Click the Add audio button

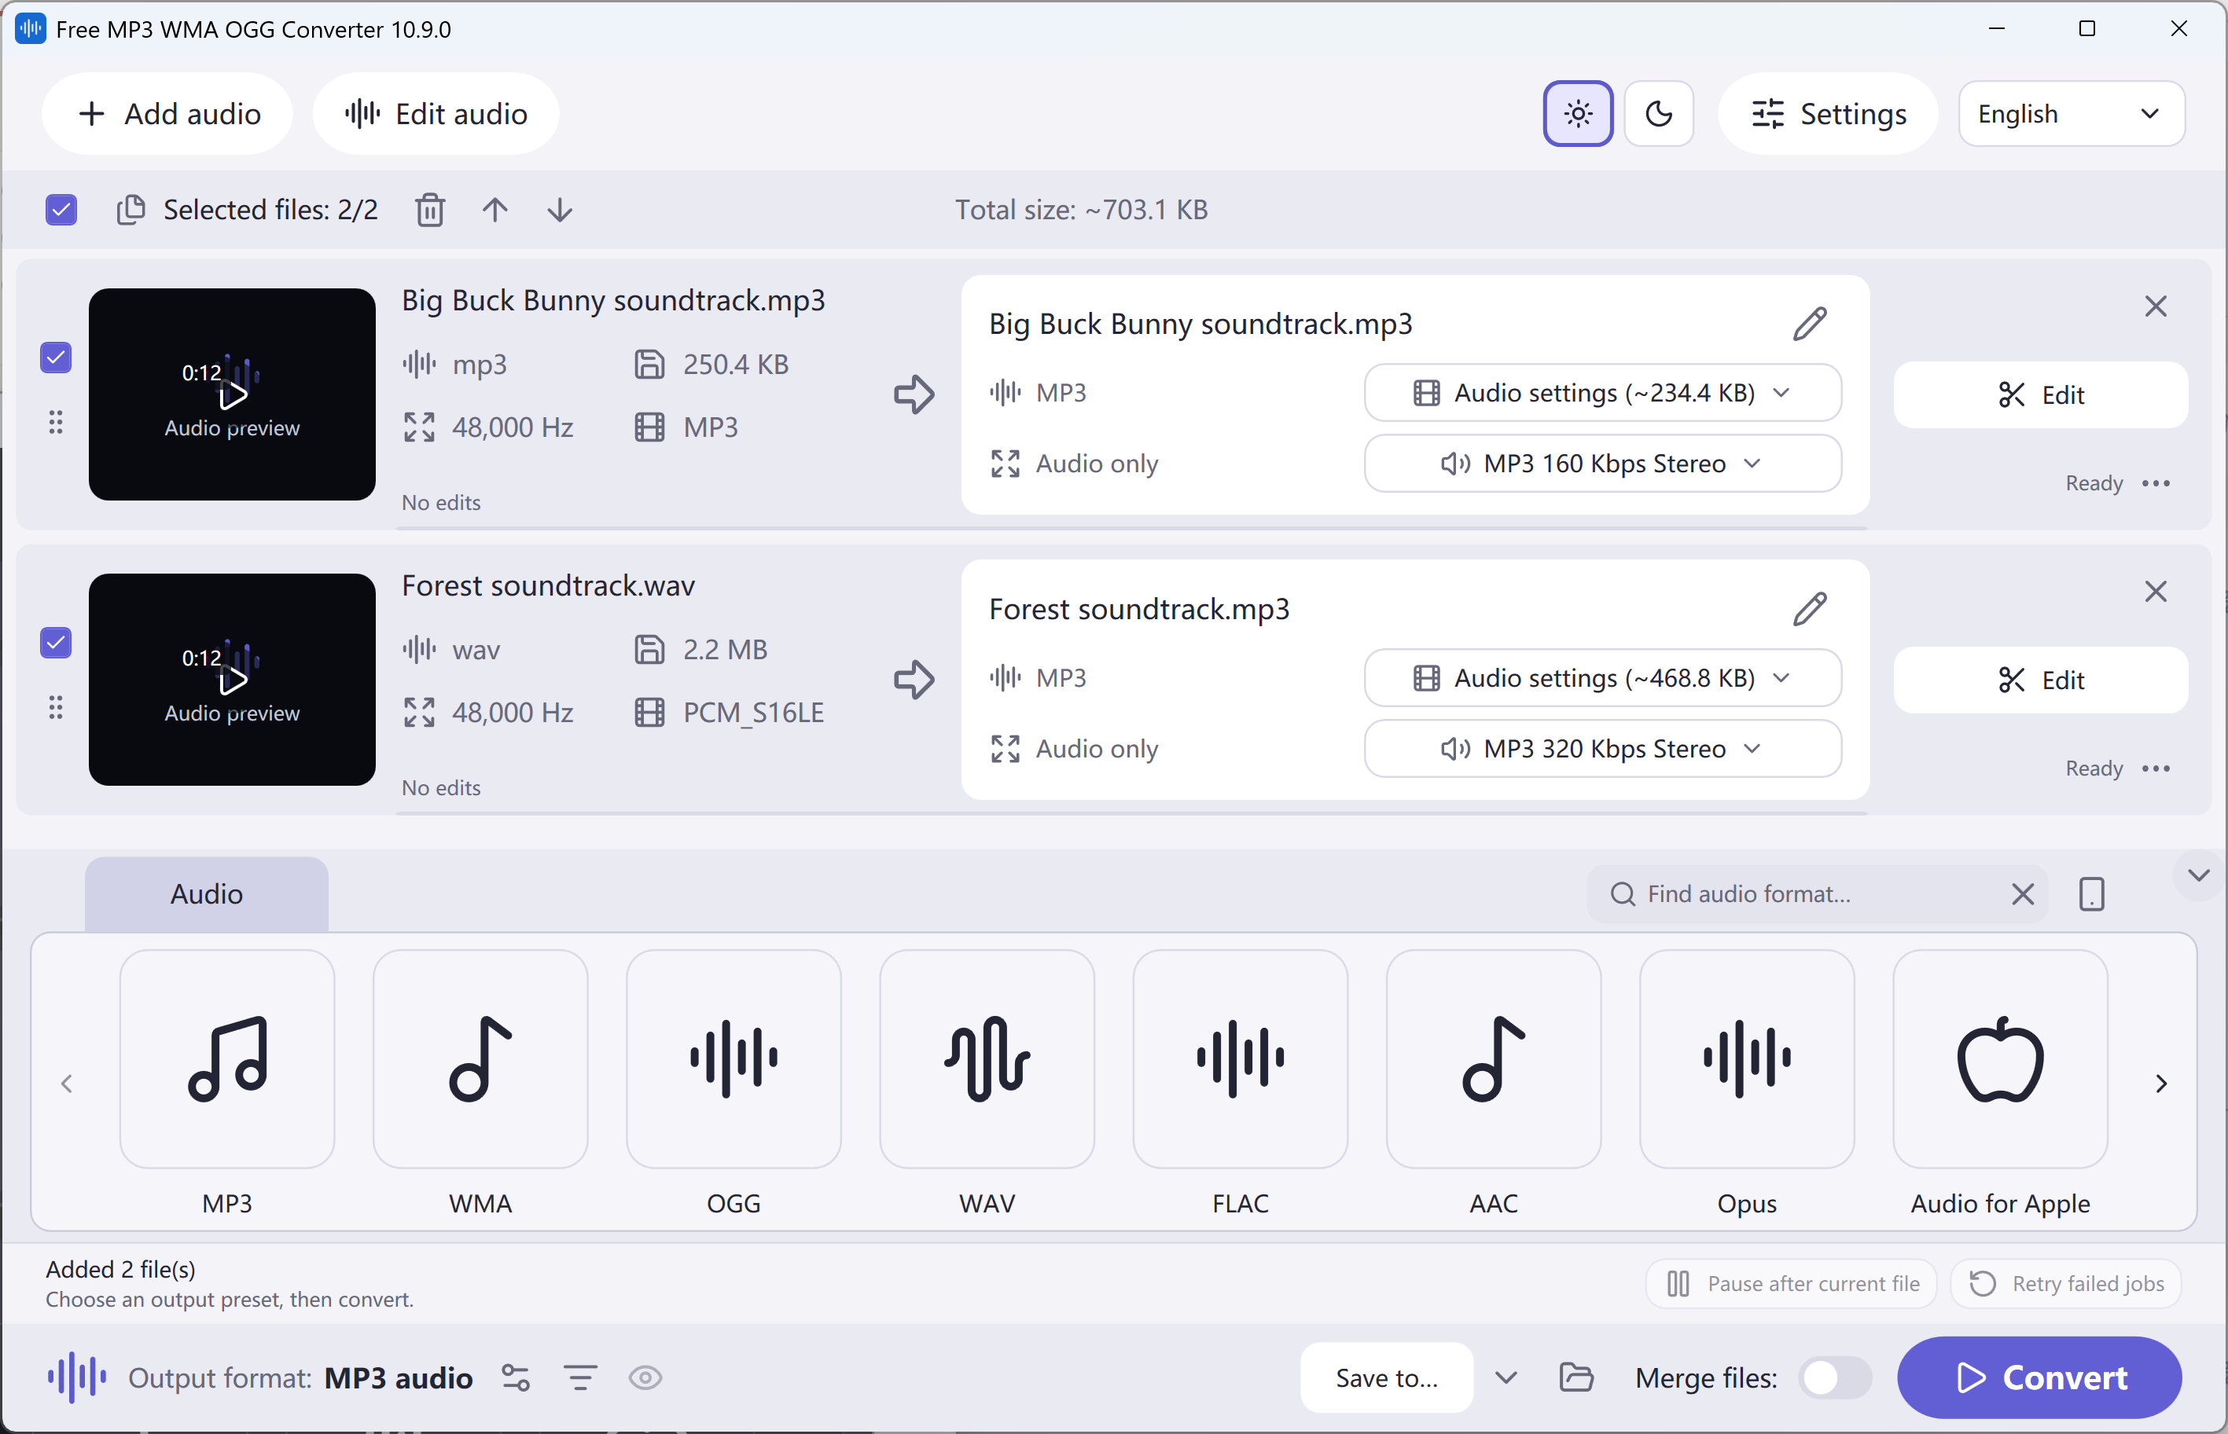[x=167, y=114]
